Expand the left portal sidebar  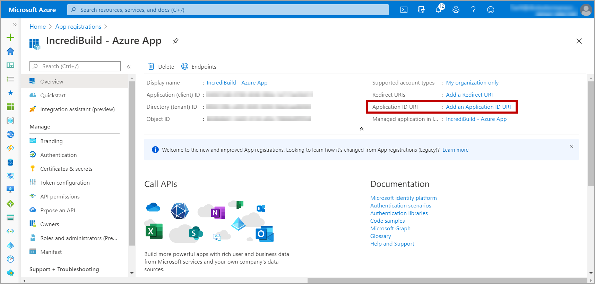point(15,25)
